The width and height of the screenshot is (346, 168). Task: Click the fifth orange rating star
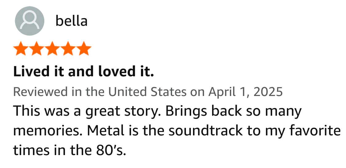click(x=84, y=49)
